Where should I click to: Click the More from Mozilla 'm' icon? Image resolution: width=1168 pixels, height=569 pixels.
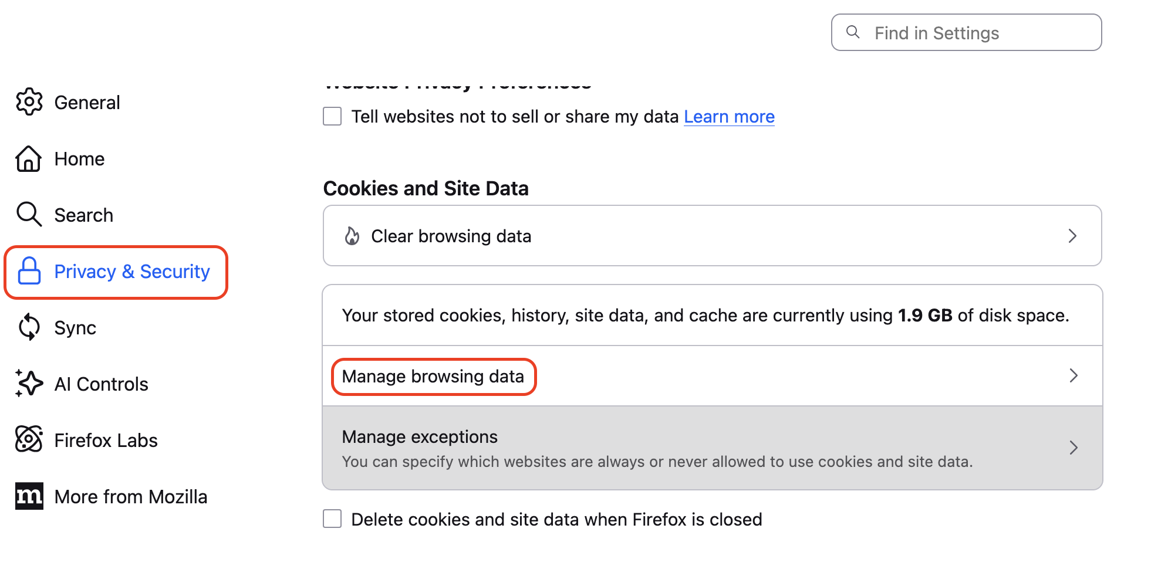[29, 496]
